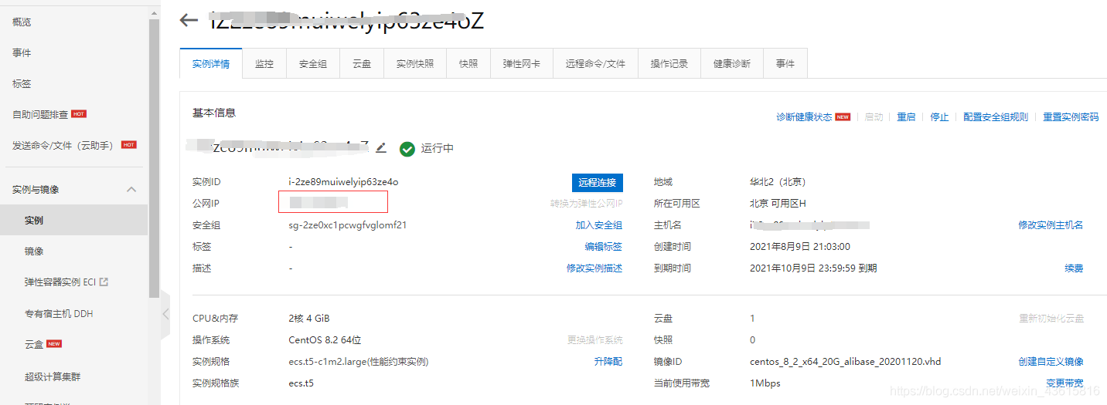Open 自助问题排查 in the sidebar
Screen dimensions: 1107x405
[x=40, y=114]
